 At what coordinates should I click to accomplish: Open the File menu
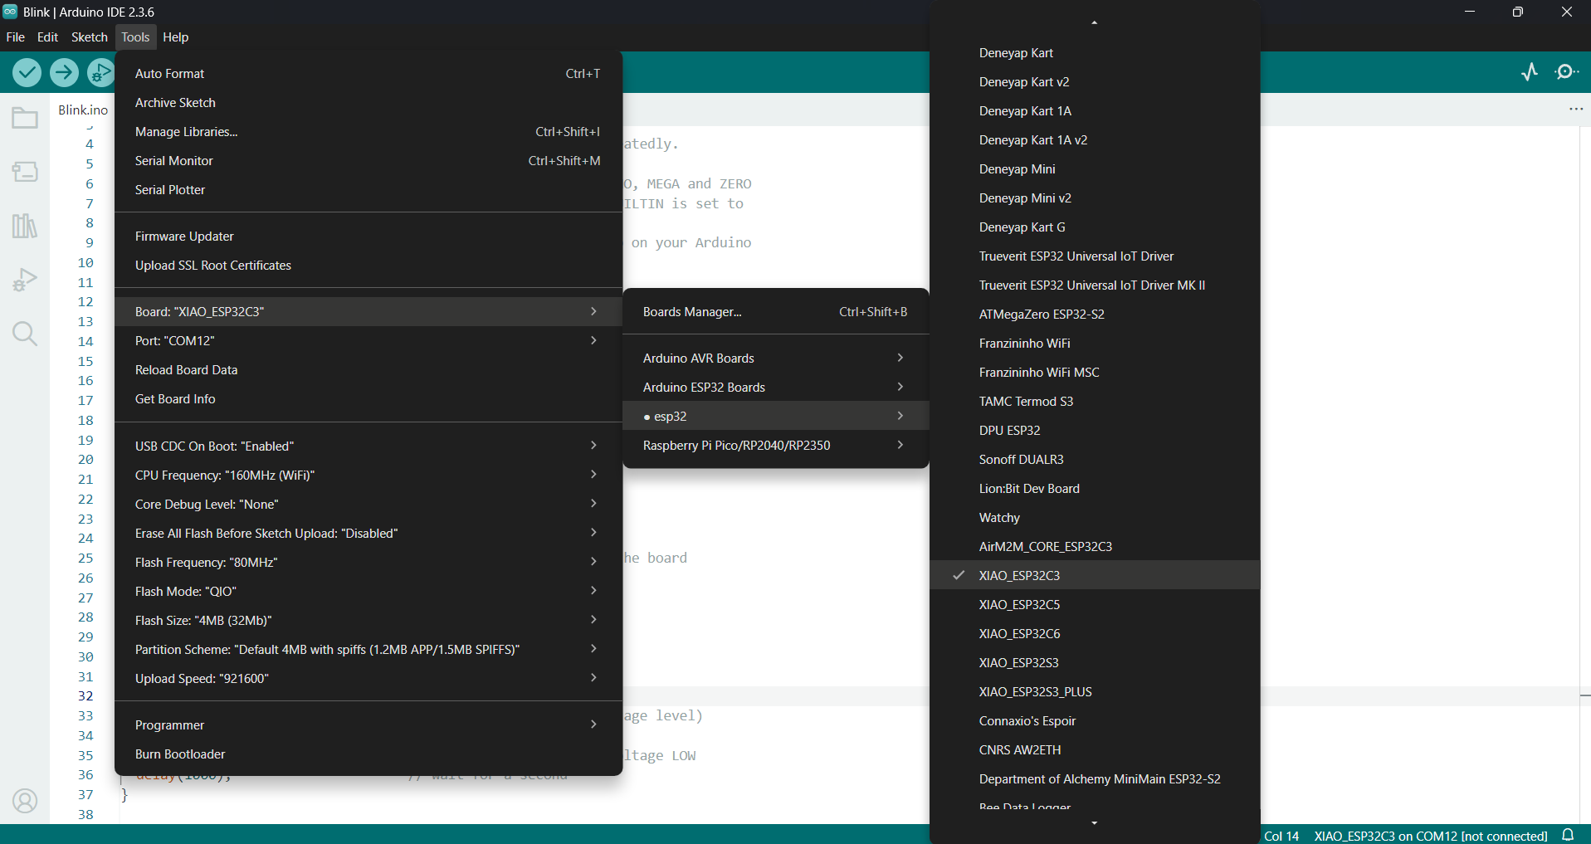[15, 37]
